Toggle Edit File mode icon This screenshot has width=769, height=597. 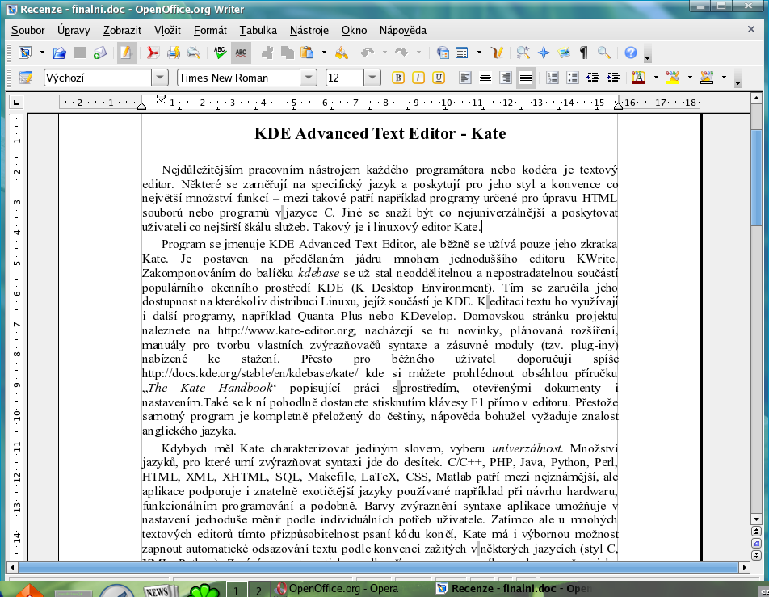(x=126, y=53)
